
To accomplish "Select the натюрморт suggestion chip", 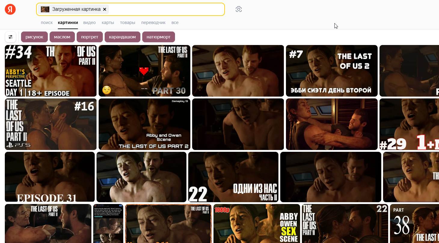I will [158, 37].
